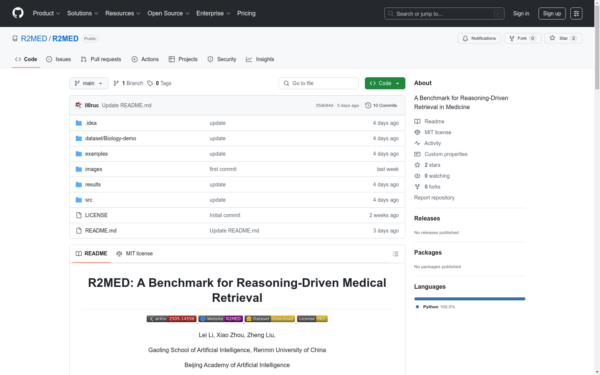Switch to the Pull requests tab
This screenshot has height=375, width=600.
[101, 59]
